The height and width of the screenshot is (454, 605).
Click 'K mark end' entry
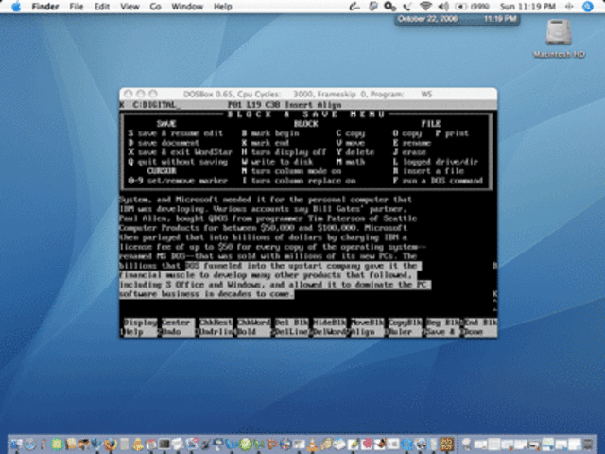pyautogui.click(x=266, y=143)
